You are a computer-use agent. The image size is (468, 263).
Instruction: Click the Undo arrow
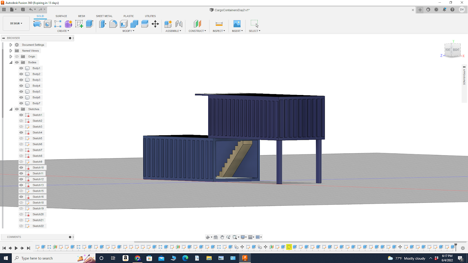point(31,10)
